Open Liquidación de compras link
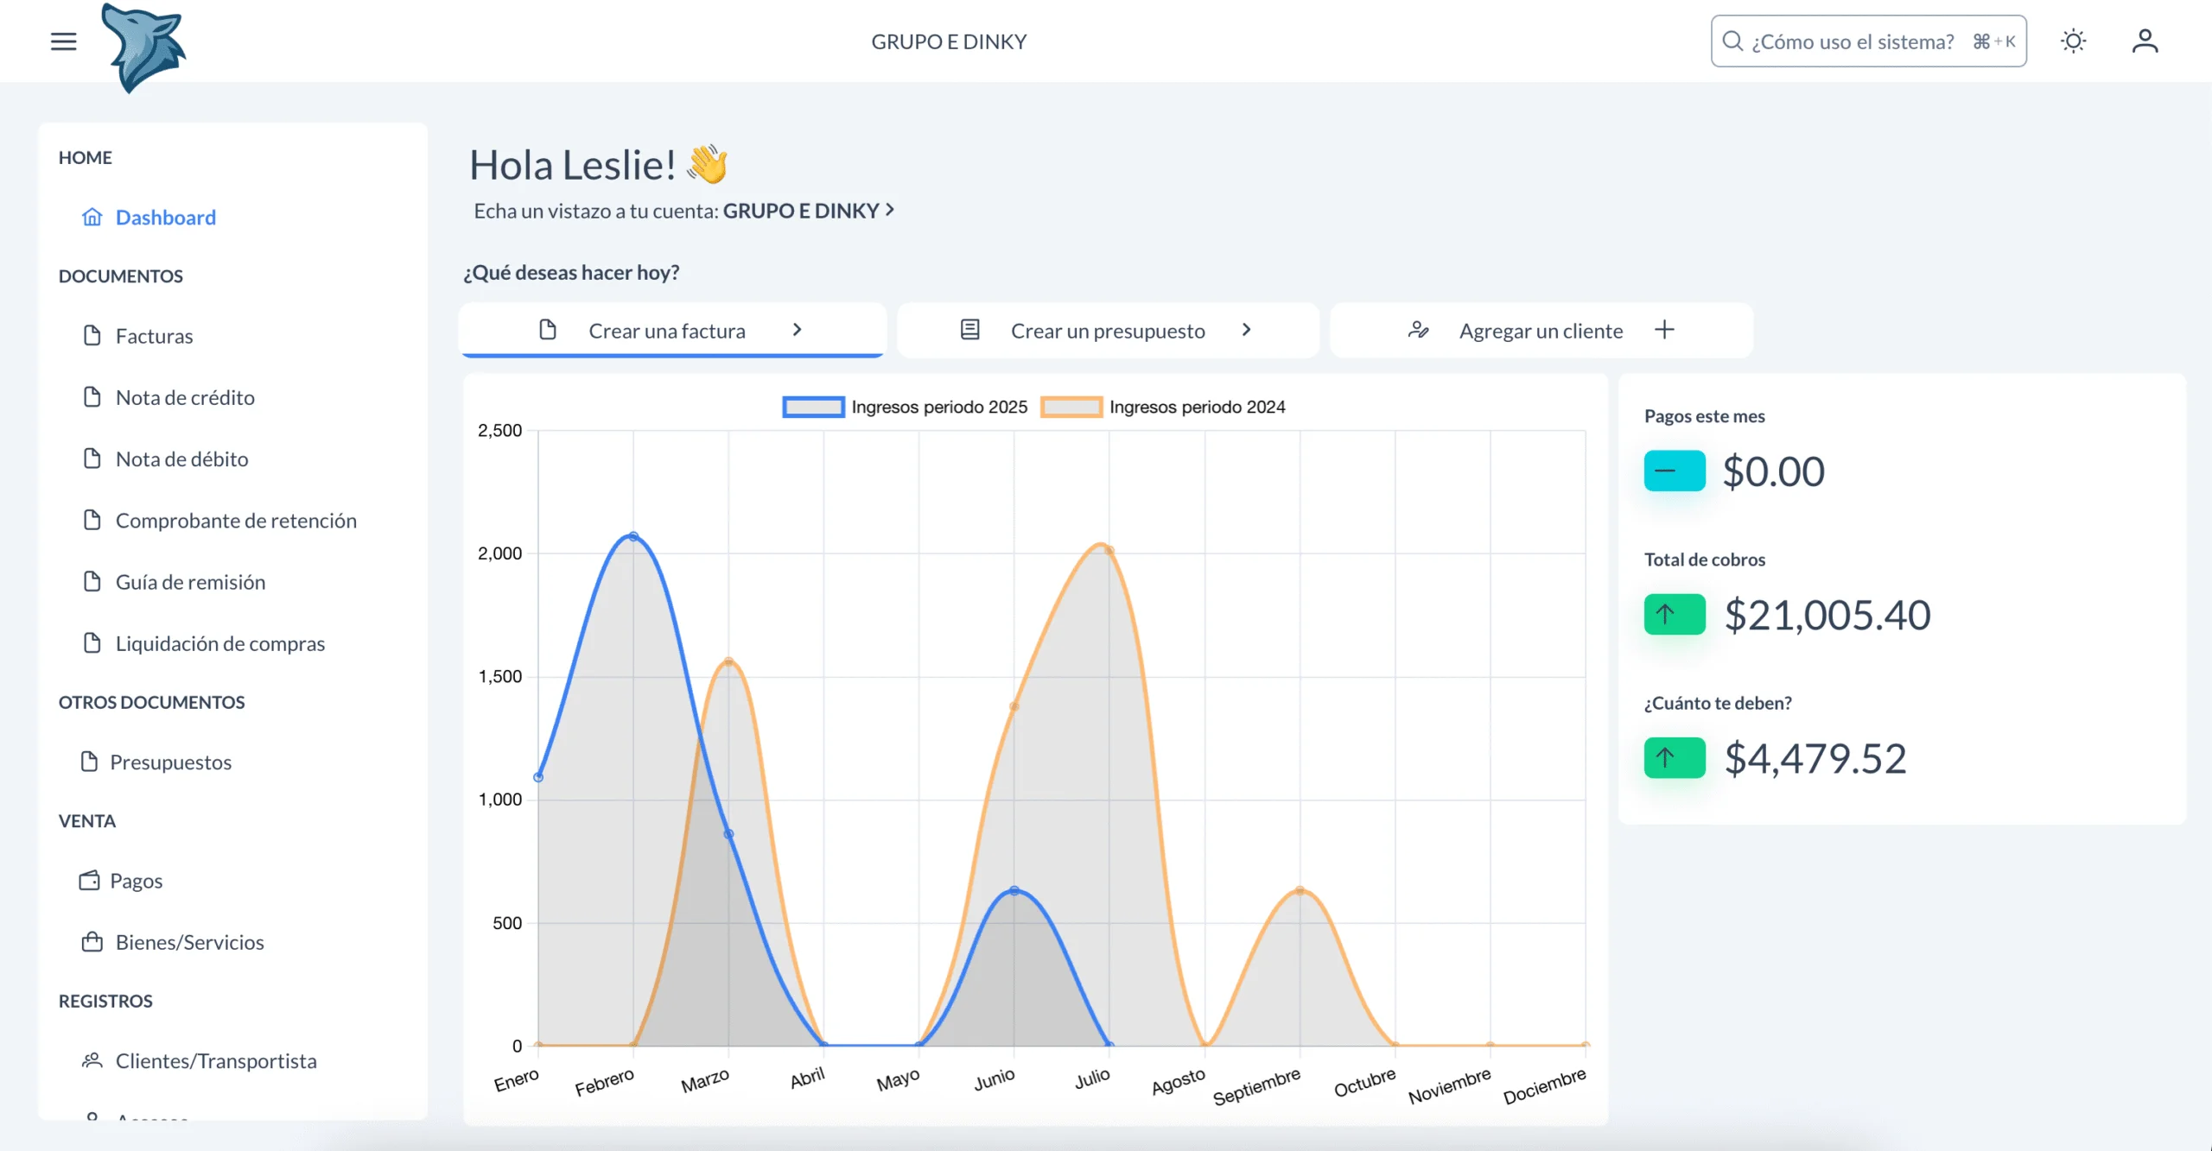This screenshot has height=1151, width=2212. tap(219, 643)
